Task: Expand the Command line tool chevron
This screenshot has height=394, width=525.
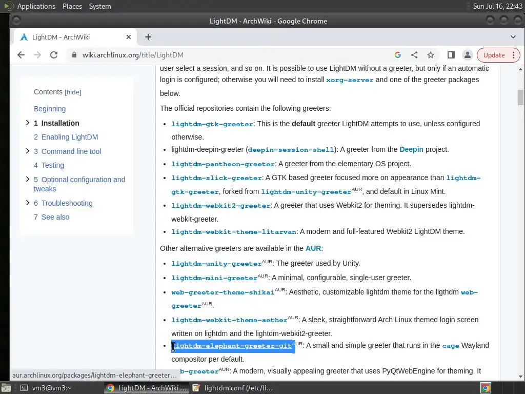Action: pos(28,151)
